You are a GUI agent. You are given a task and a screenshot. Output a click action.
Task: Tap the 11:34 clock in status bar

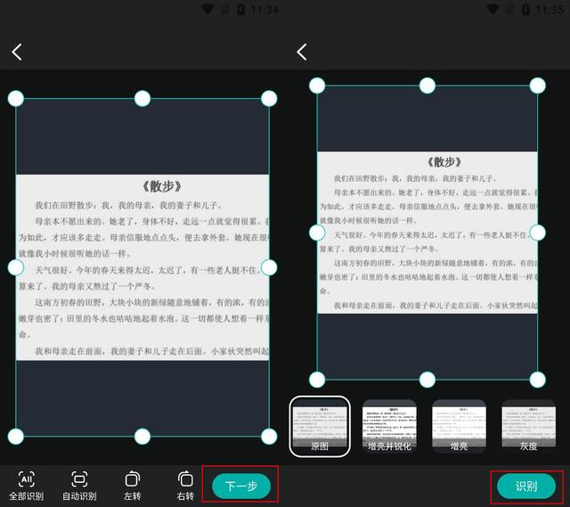(265, 10)
